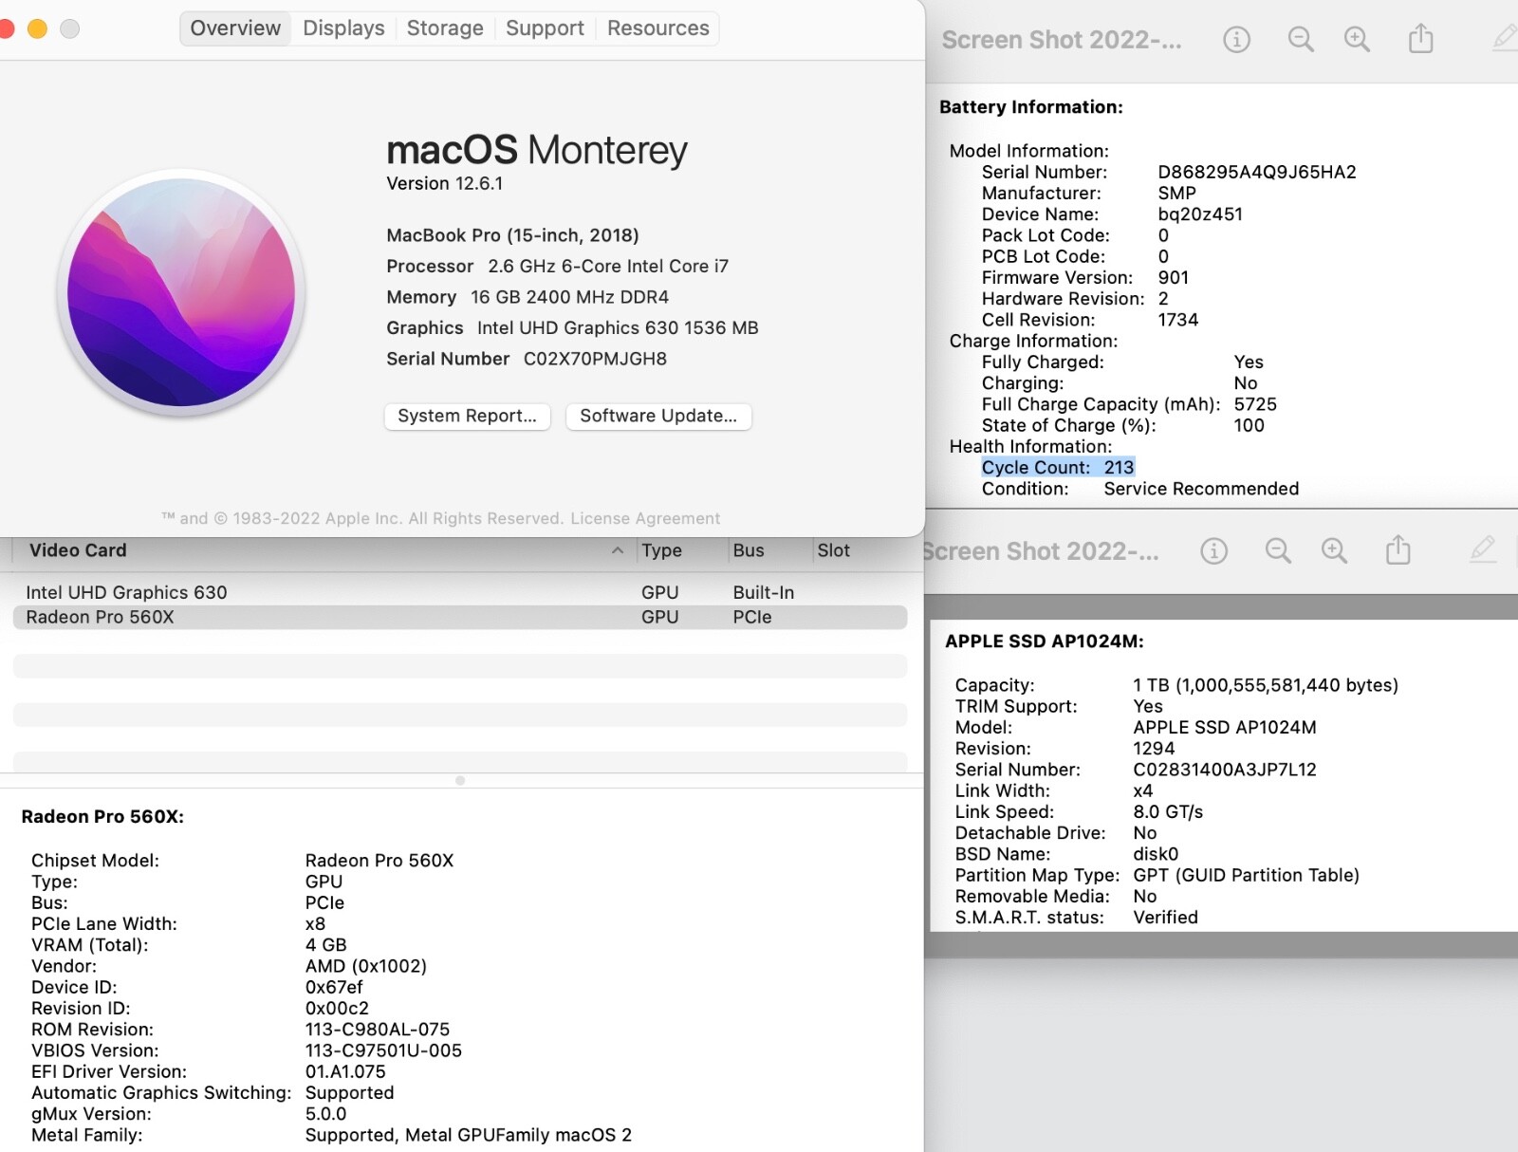Viewport: 1518px width, 1152px height.
Task: Switch to the Displays tab
Action: pos(343,28)
